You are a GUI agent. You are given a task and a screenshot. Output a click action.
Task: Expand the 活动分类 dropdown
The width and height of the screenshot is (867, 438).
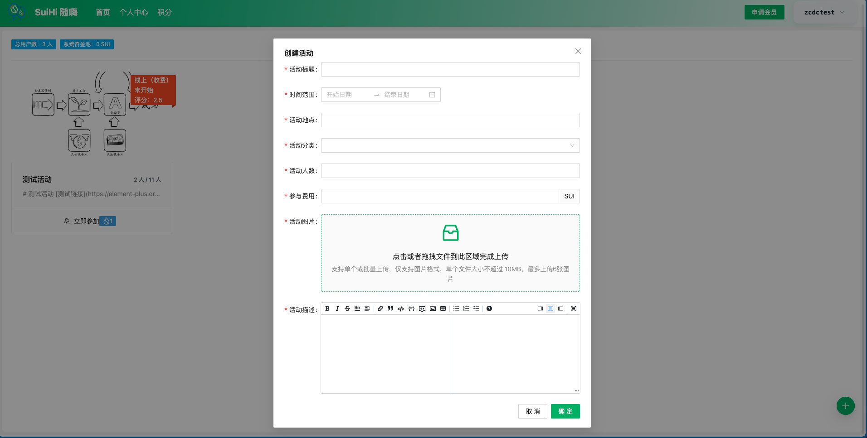click(450, 145)
